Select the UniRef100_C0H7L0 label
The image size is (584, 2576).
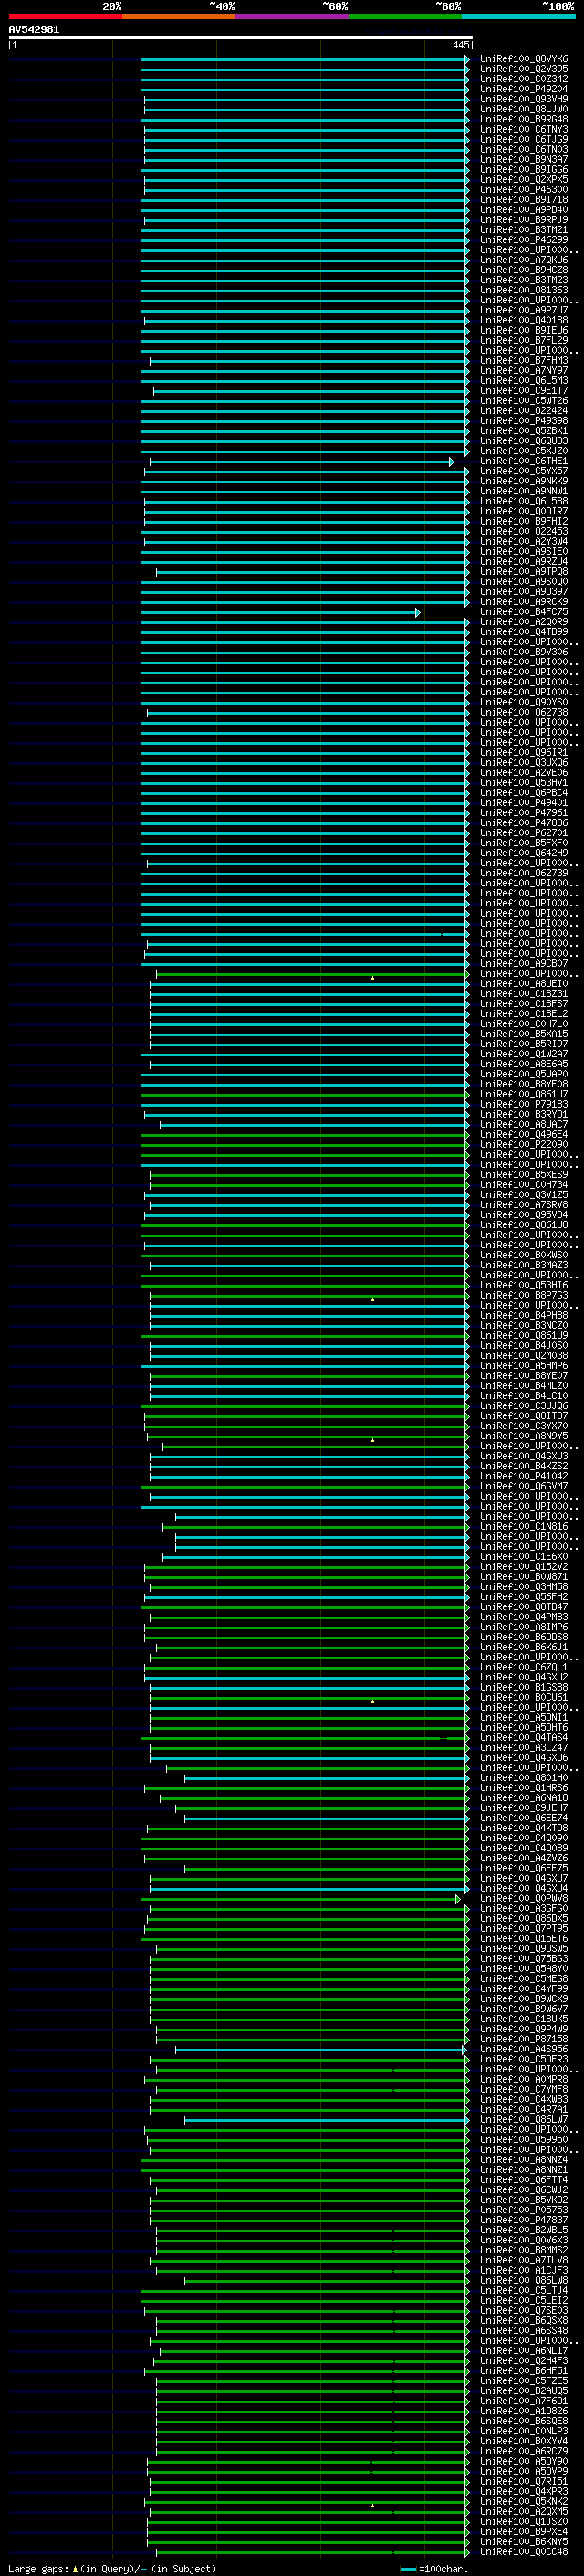pos(523,1024)
